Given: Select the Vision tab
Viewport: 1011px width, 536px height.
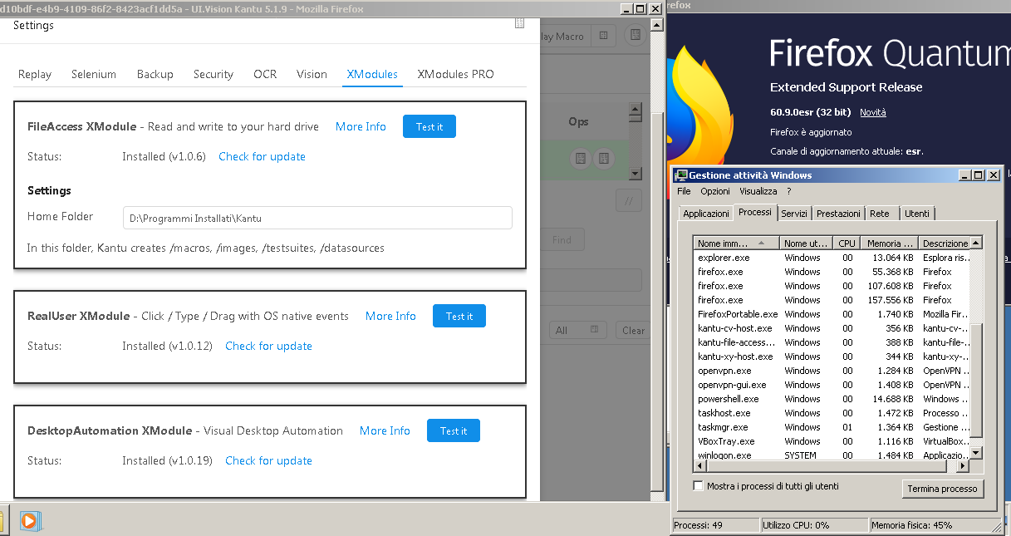Looking at the screenshot, I should click(312, 74).
